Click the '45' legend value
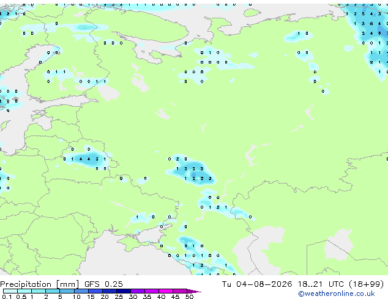 click(x=175, y=297)
